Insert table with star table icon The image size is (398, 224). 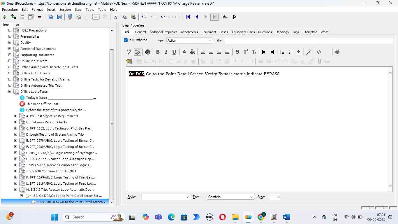click(129, 61)
